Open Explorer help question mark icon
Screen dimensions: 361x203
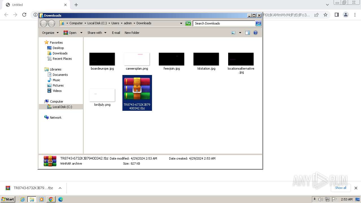click(x=256, y=33)
